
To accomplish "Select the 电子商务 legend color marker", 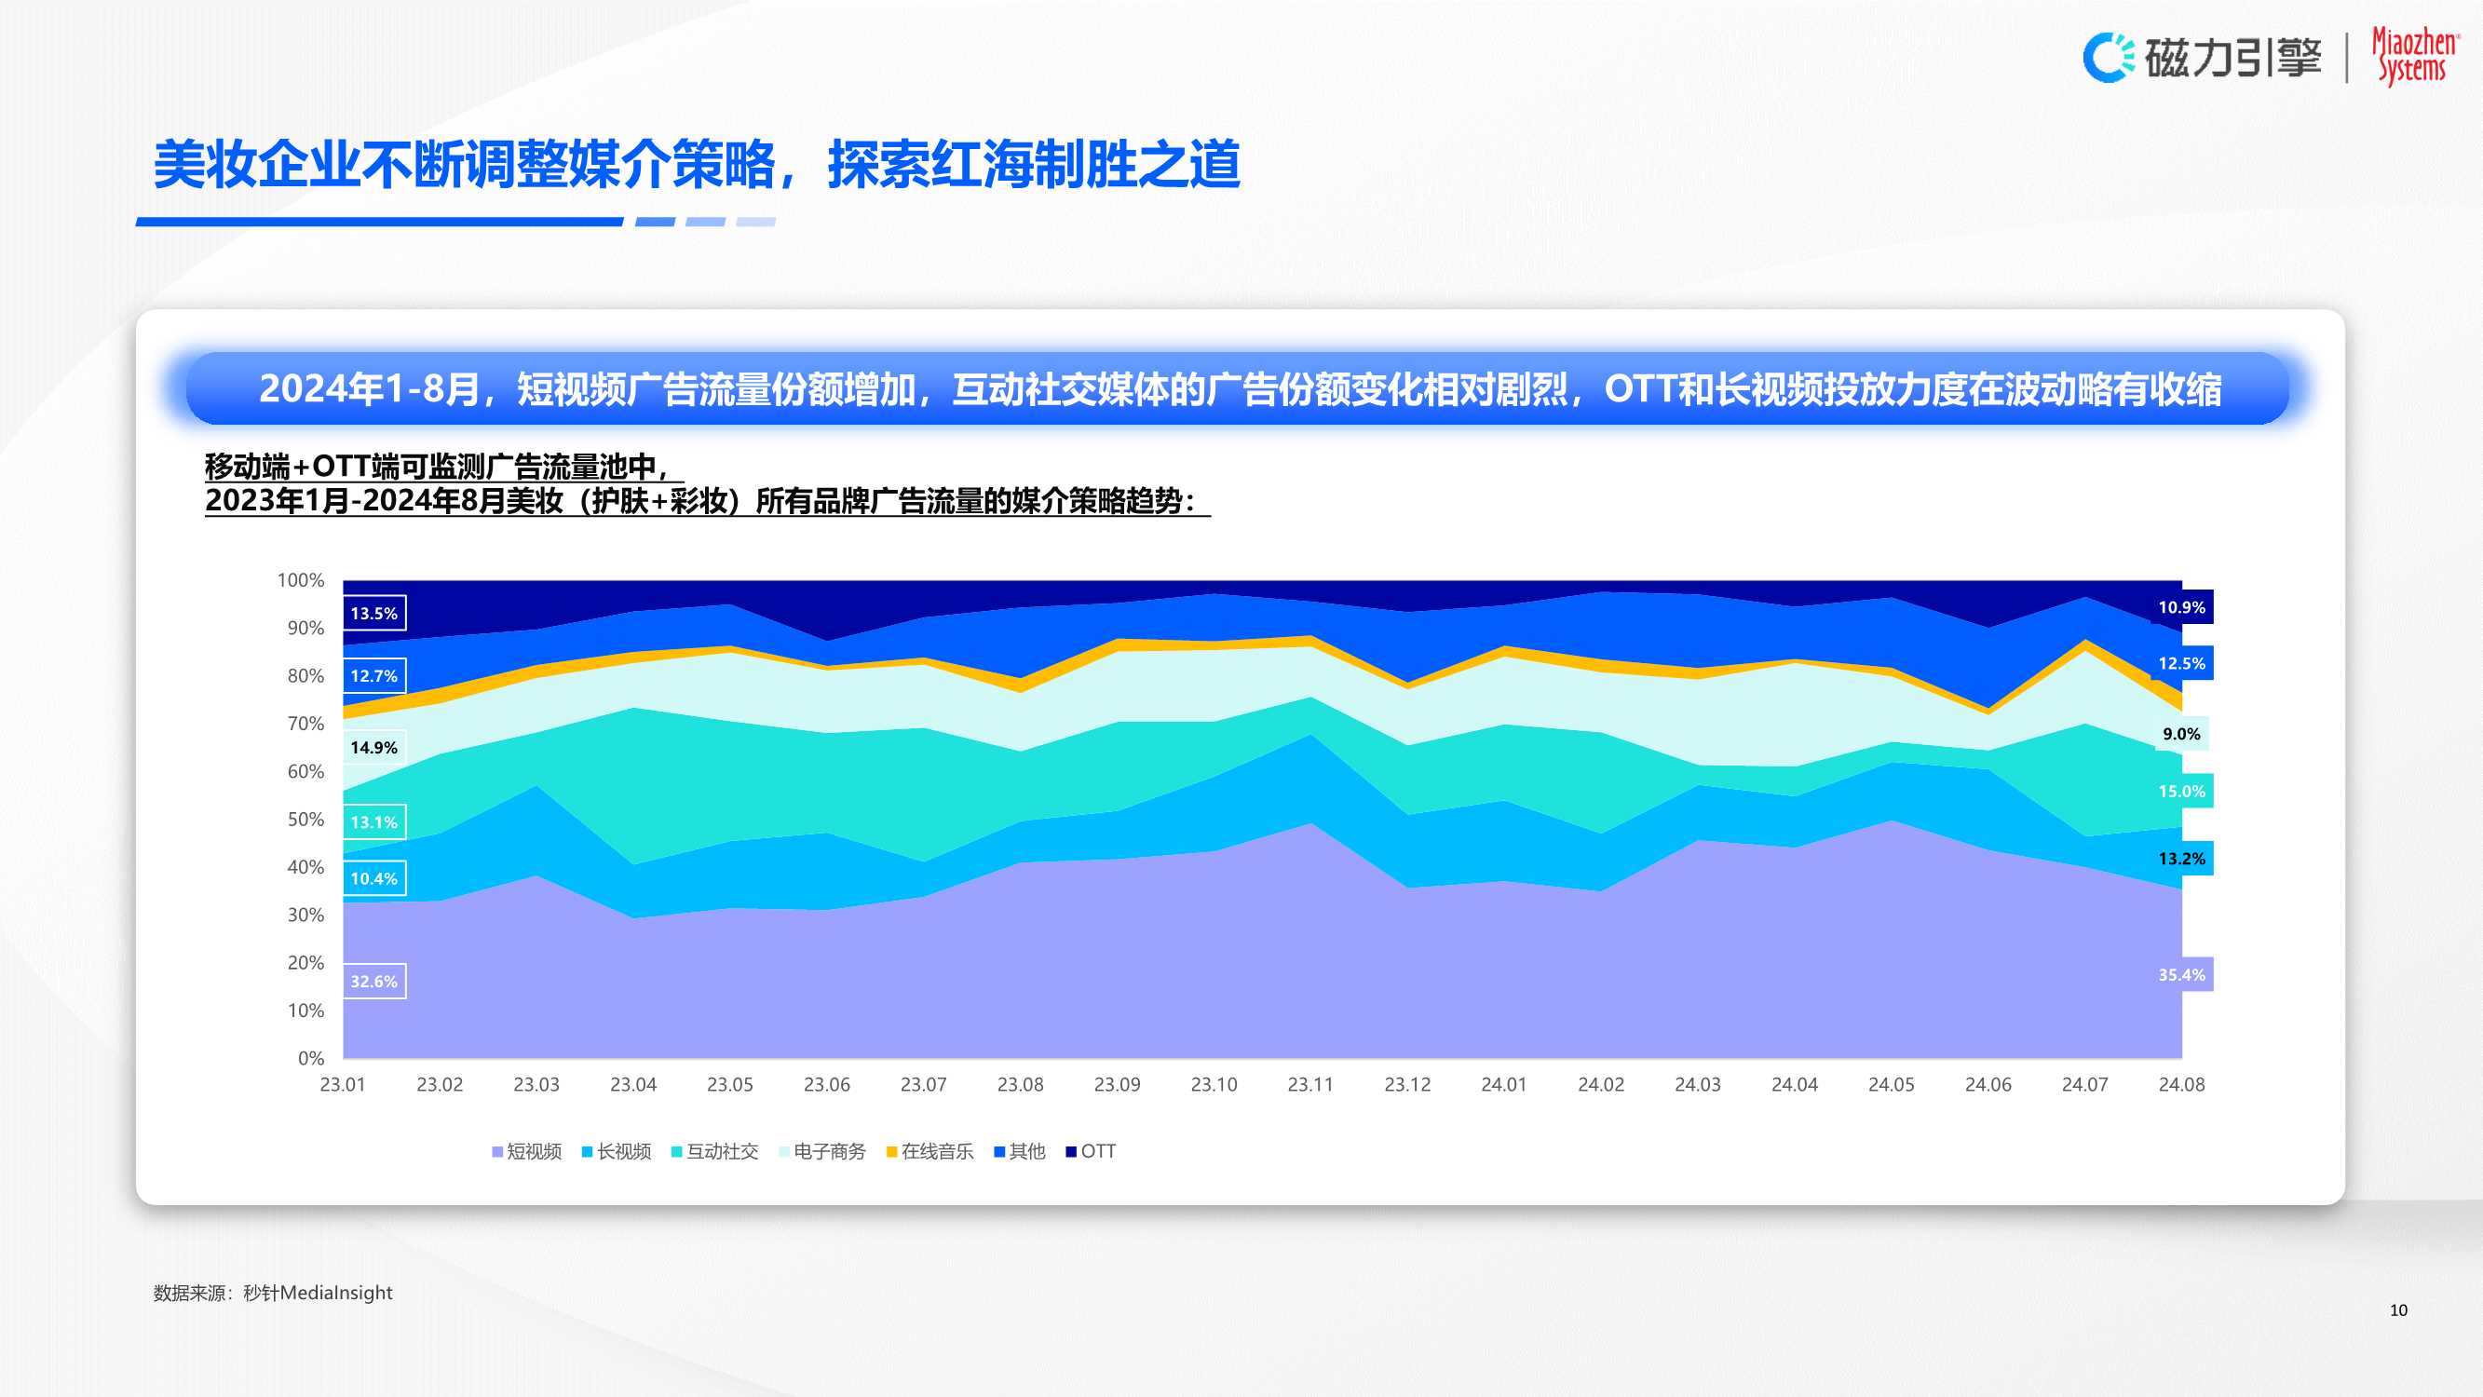I will click(x=787, y=1151).
